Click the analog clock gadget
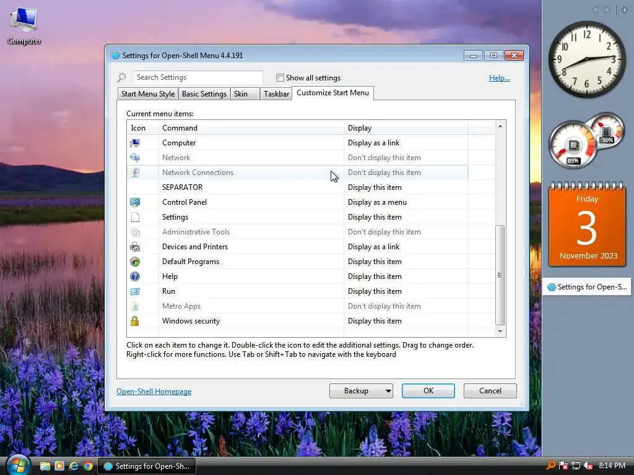 pos(587,59)
